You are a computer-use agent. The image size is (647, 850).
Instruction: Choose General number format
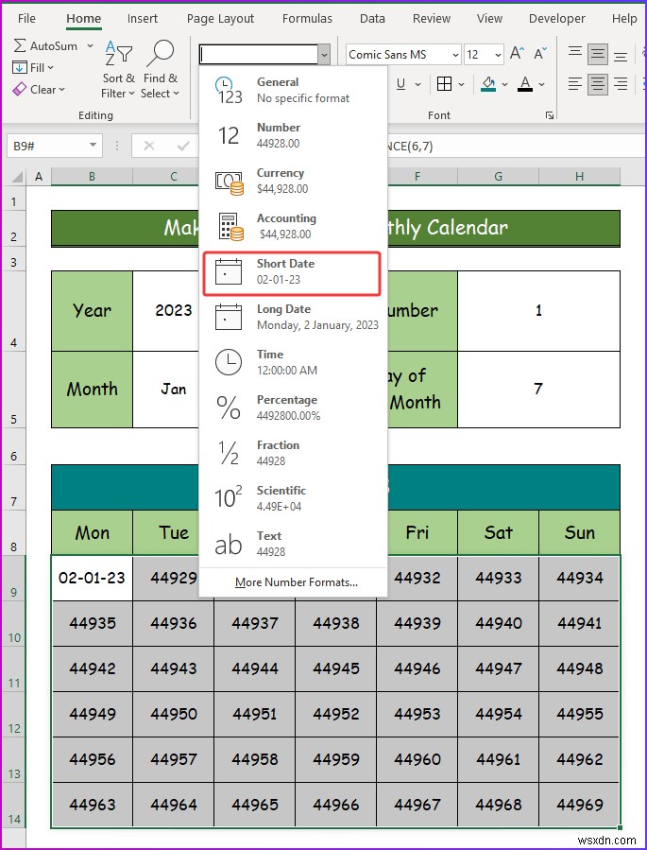[x=294, y=90]
